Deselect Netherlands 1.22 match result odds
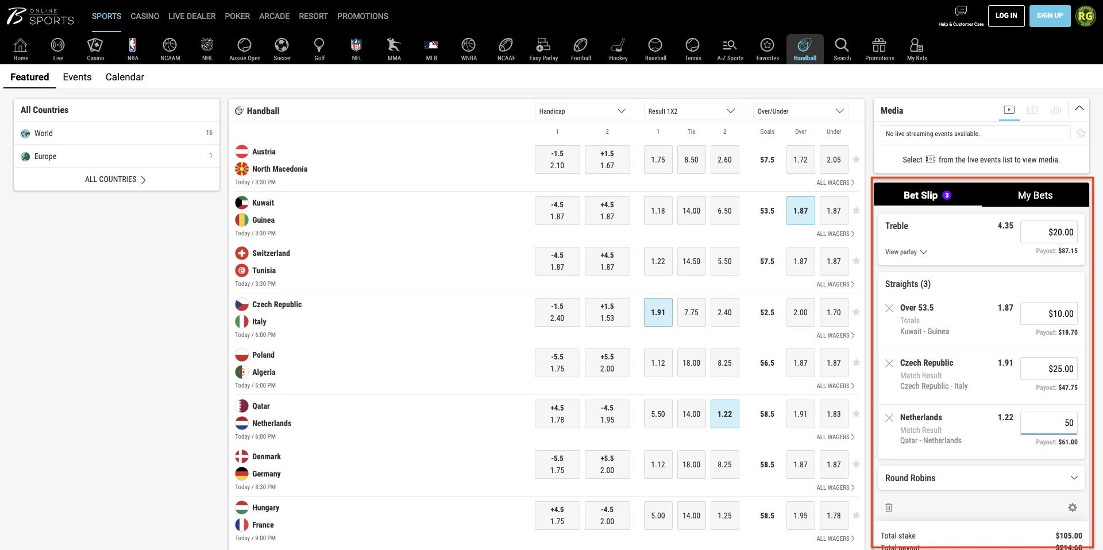Screen dimensions: 1103x550 pos(724,414)
